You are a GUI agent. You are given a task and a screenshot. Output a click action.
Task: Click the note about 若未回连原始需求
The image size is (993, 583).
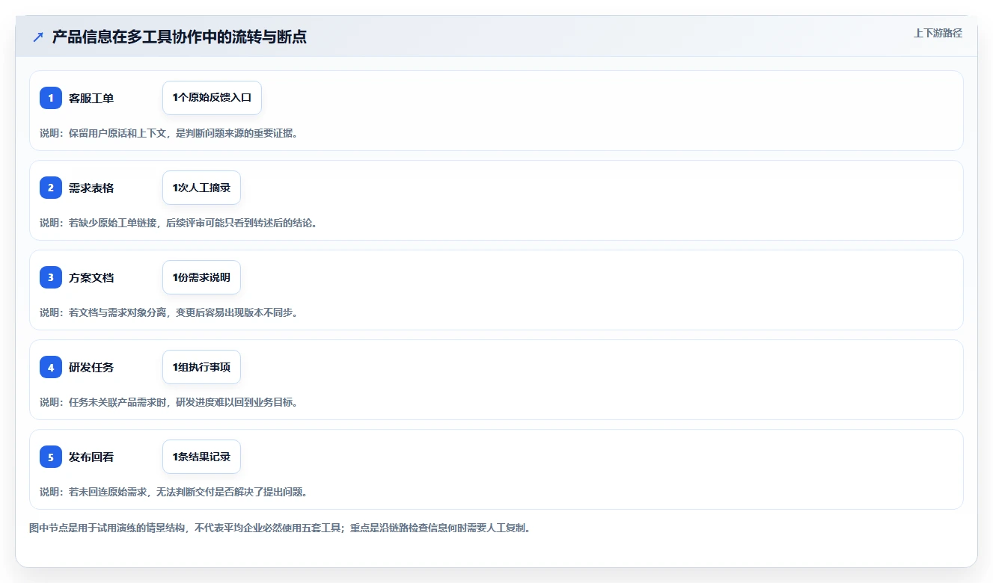174,492
